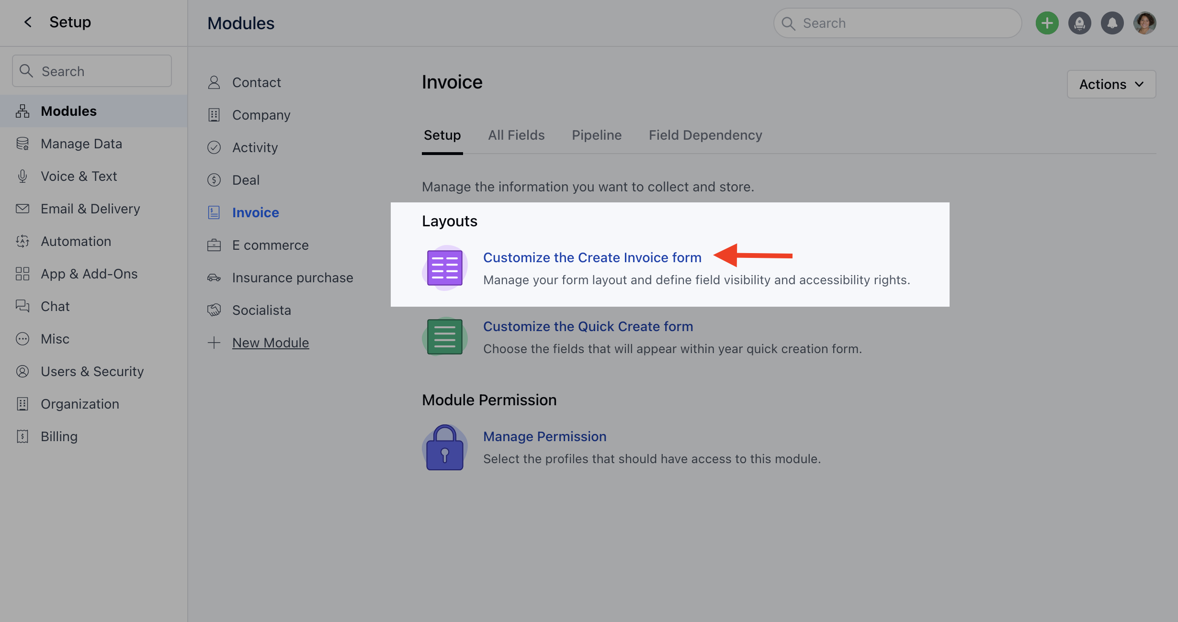The height and width of the screenshot is (622, 1178).
Task: Select Organization in sidebar
Action: pyautogui.click(x=94, y=404)
